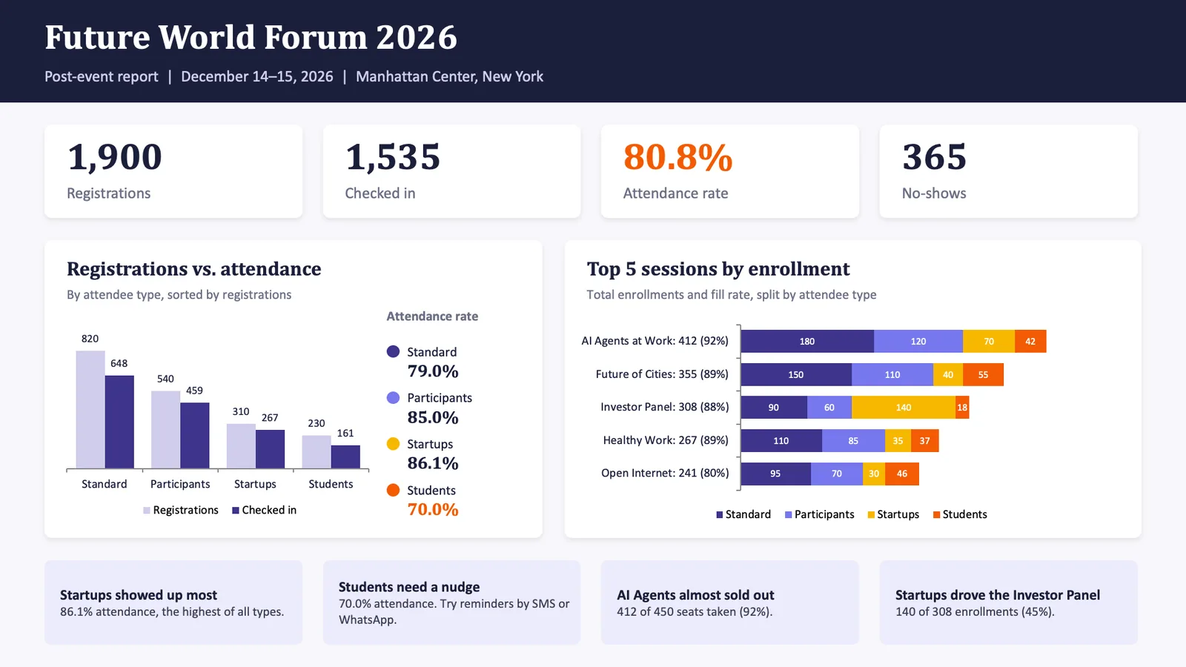Click the 'Students need a nudge' insight card
This screenshot has width=1186, height=667.
pyautogui.click(x=451, y=603)
